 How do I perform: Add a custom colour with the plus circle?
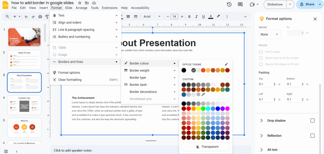(x=198, y=94)
